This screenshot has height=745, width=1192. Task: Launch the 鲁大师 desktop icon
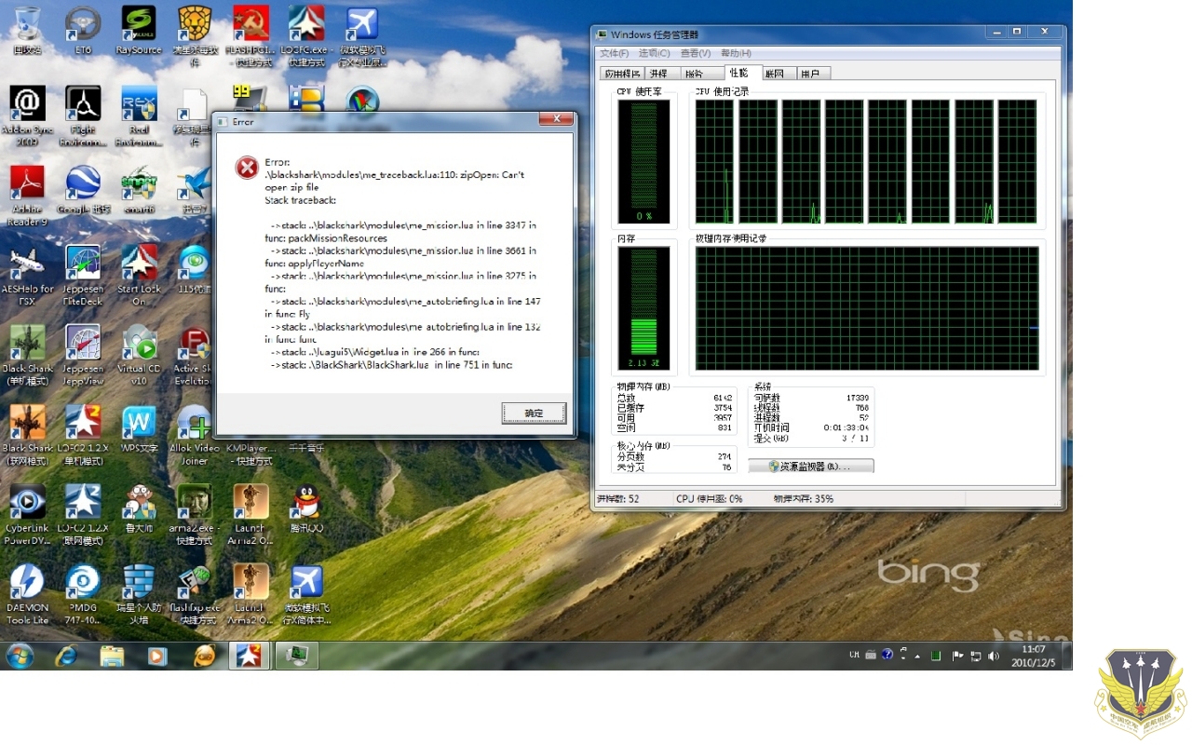pos(139,508)
